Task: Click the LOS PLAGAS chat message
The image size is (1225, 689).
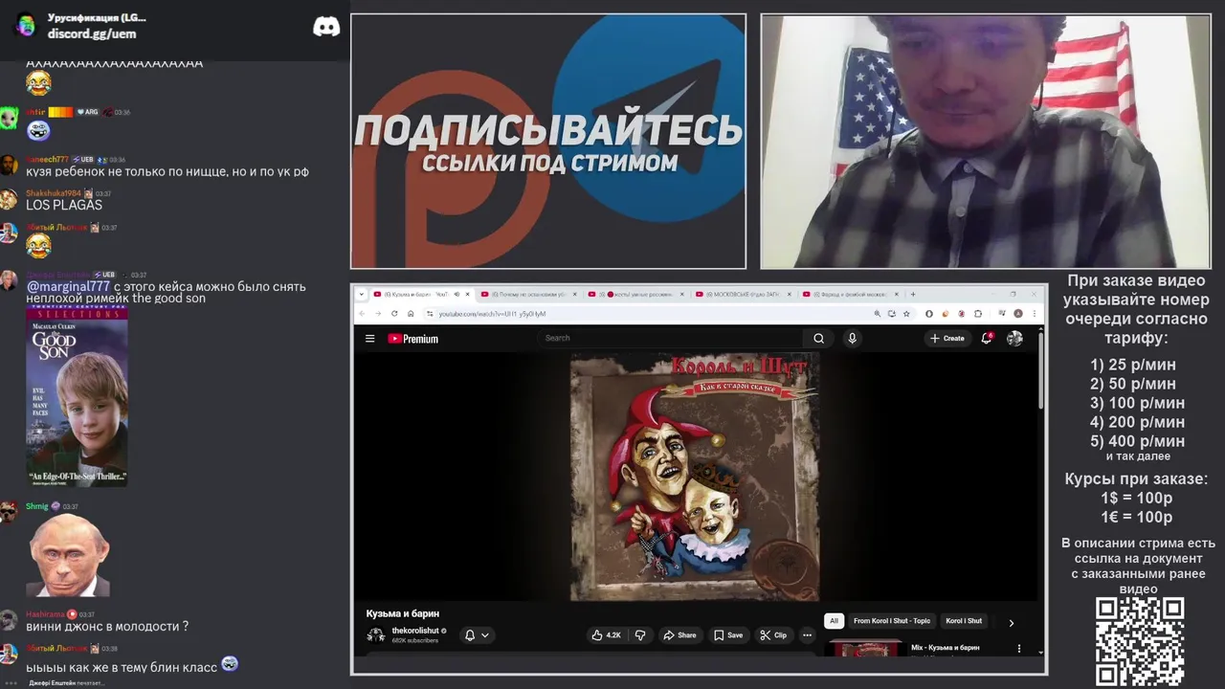Action: (x=64, y=205)
